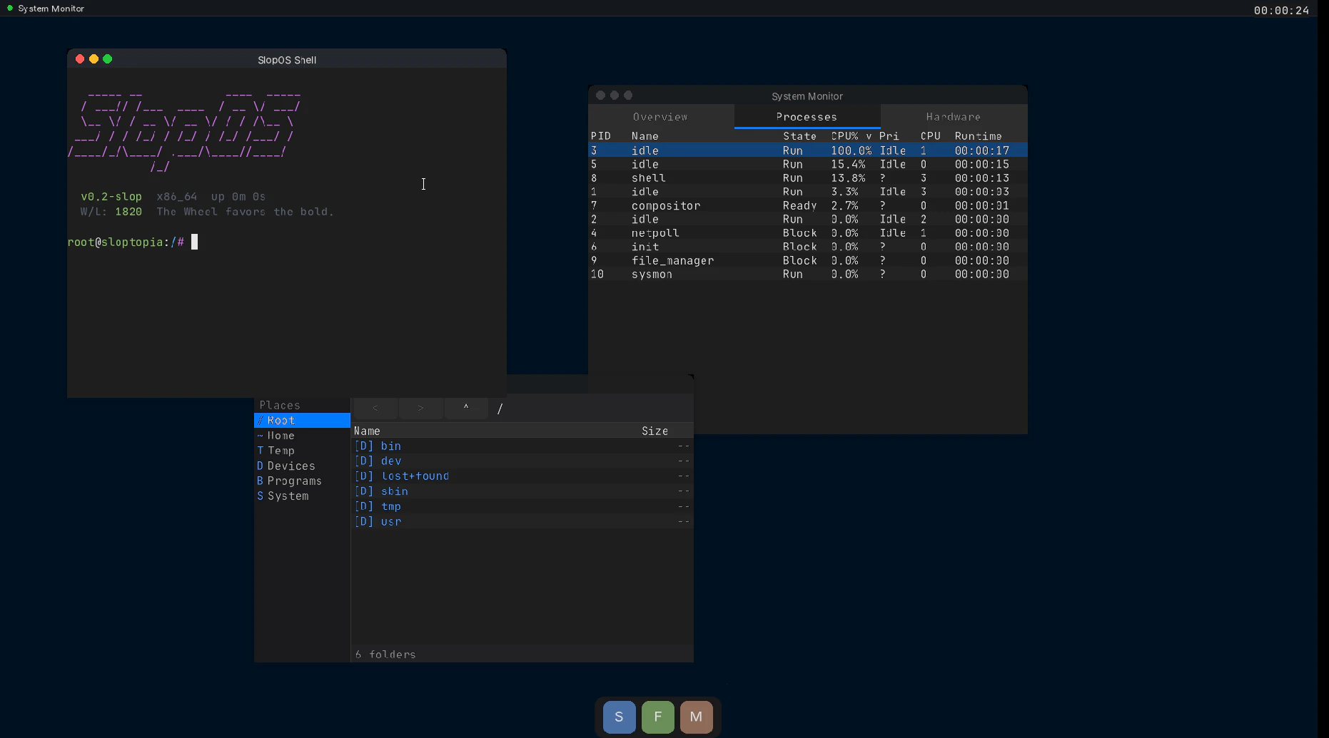Navigate forward using the right arrow button
This screenshot has height=738, width=1329.
click(x=420, y=408)
